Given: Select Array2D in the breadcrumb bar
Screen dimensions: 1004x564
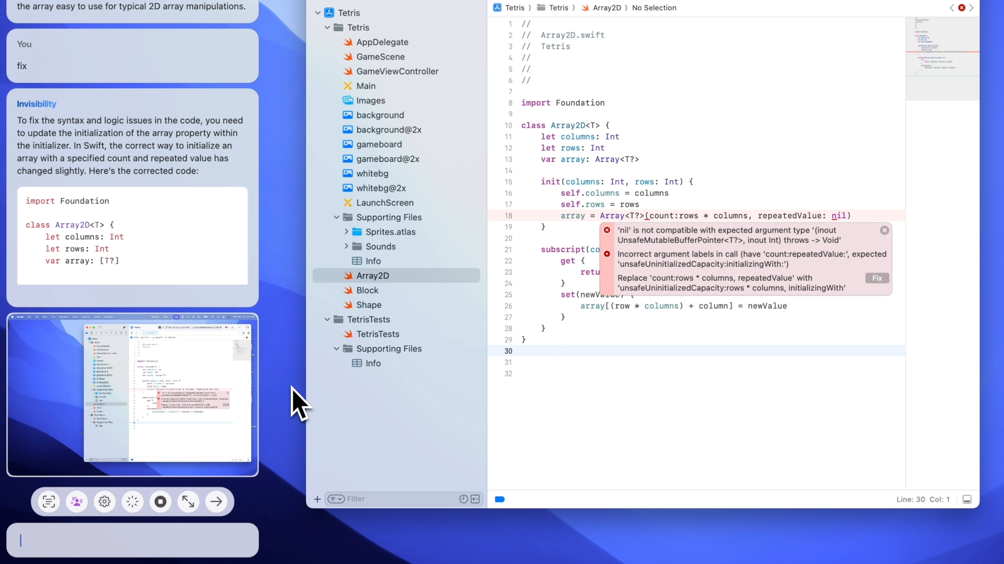Looking at the screenshot, I should tap(607, 8).
